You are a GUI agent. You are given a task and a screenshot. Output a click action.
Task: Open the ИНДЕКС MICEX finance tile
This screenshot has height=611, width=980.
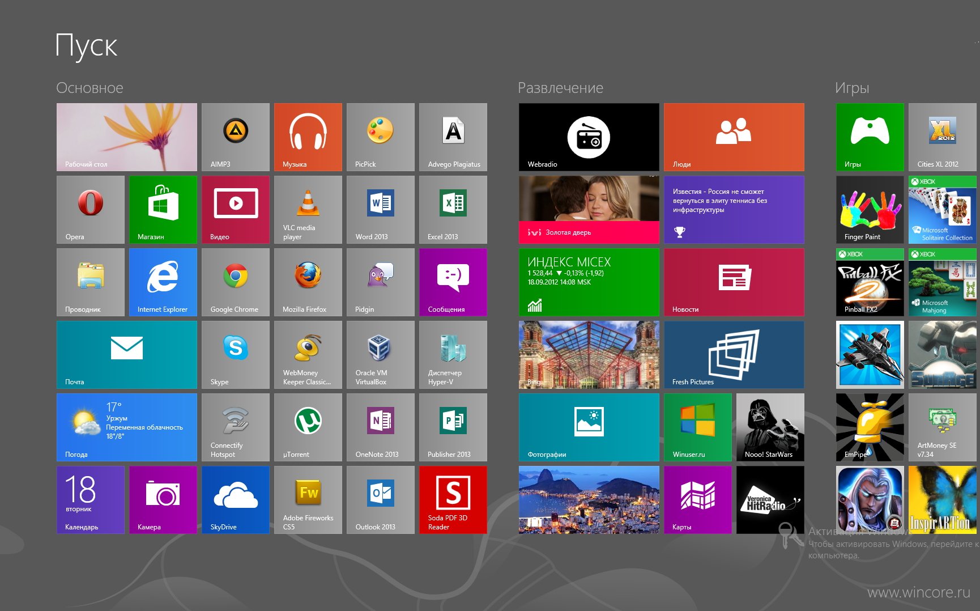click(589, 282)
